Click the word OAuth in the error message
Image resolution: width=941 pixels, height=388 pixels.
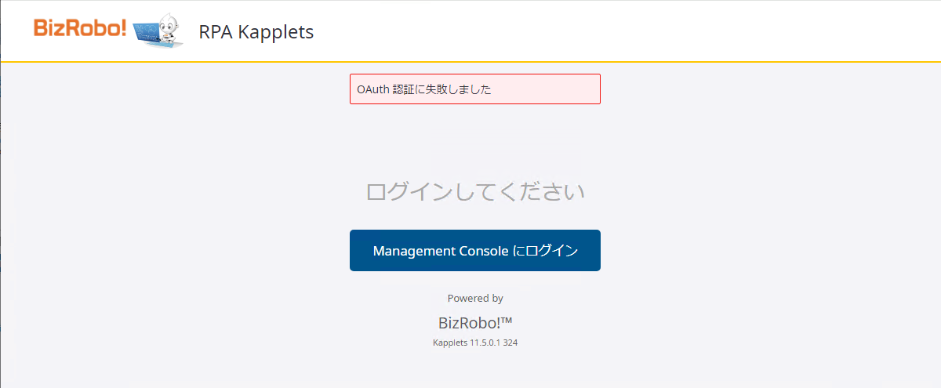pyautogui.click(x=372, y=89)
